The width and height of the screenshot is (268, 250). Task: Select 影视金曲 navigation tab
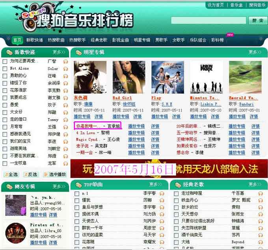tap(121, 40)
